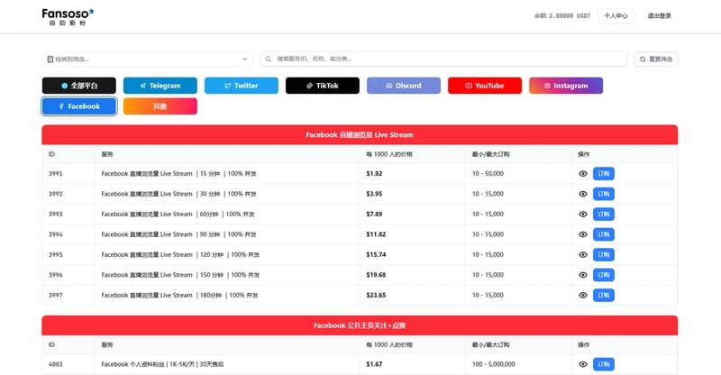The height and width of the screenshot is (375, 721).
Task: Filter services by Discord
Action: [404, 86]
